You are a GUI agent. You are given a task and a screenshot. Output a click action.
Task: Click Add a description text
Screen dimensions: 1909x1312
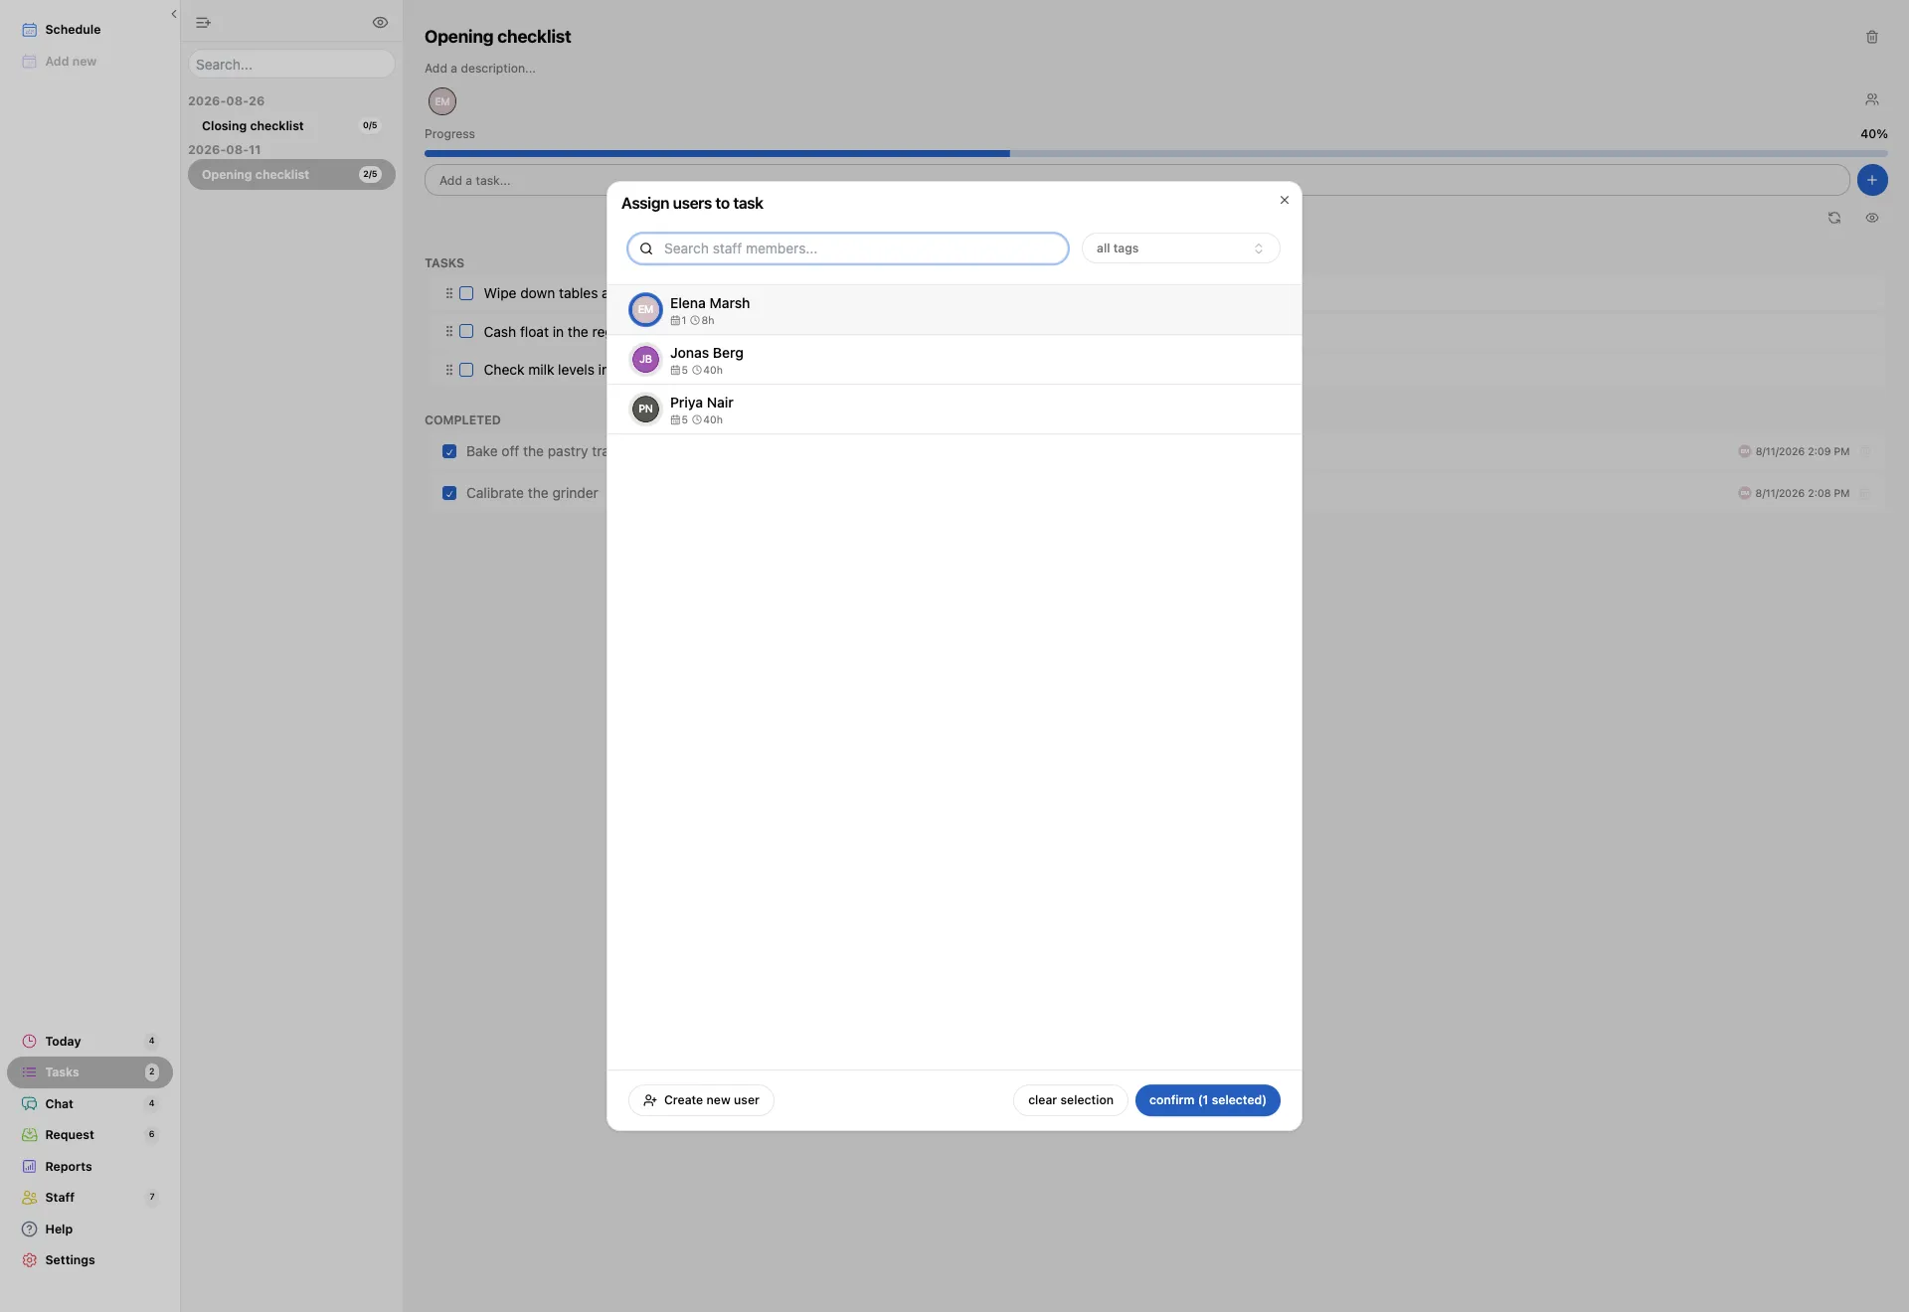pos(479,69)
